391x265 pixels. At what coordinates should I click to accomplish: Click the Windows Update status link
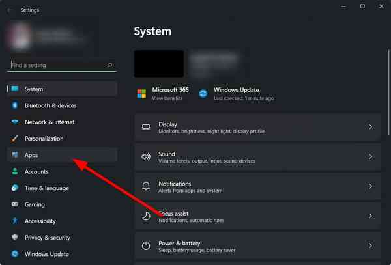pos(236,94)
